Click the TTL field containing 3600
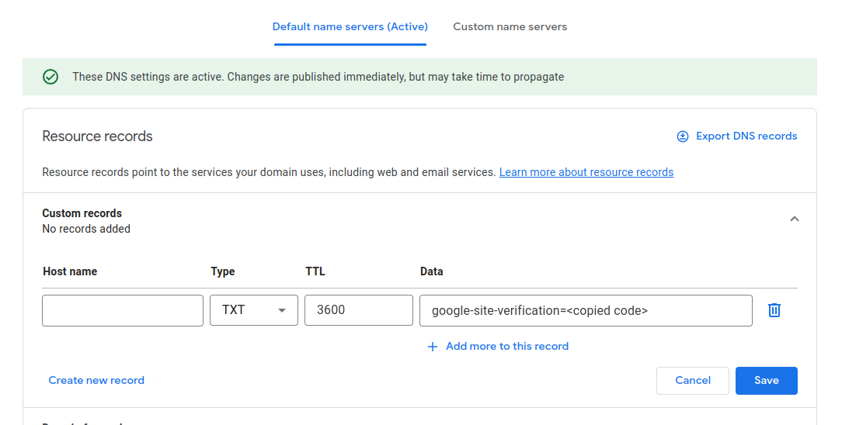 [359, 310]
